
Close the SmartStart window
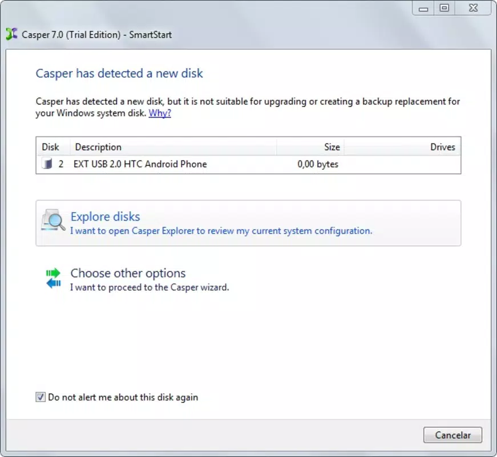pyautogui.click(x=473, y=8)
